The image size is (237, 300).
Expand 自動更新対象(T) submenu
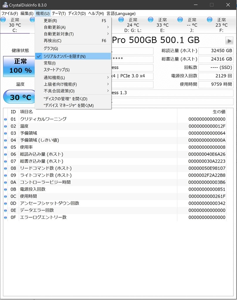[x=73, y=34]
